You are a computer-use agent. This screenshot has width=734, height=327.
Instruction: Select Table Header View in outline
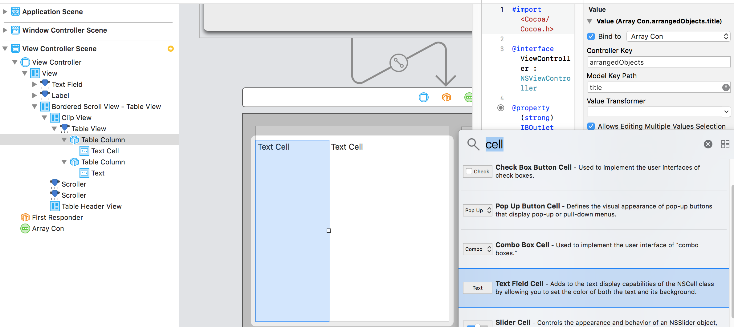pos(91,206)
